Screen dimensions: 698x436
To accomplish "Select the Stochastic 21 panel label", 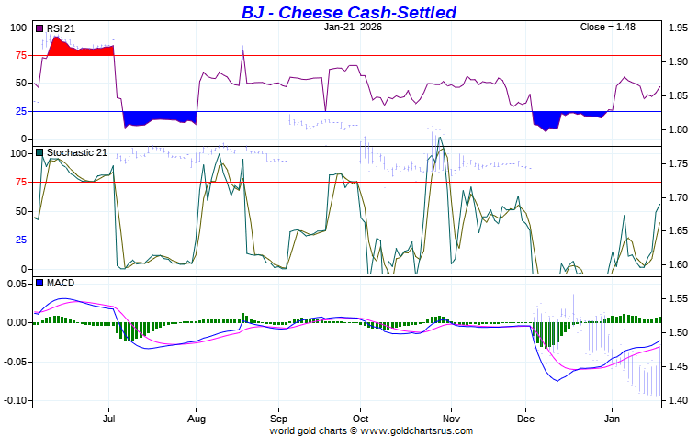I will pyautogui.click(x=76, y=152).
